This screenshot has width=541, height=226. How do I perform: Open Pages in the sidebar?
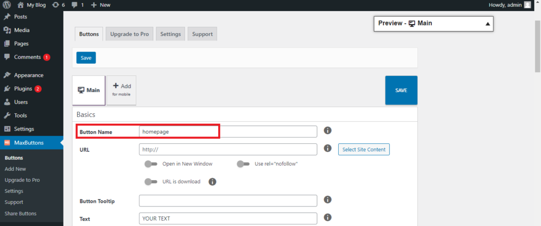point(21,43)
